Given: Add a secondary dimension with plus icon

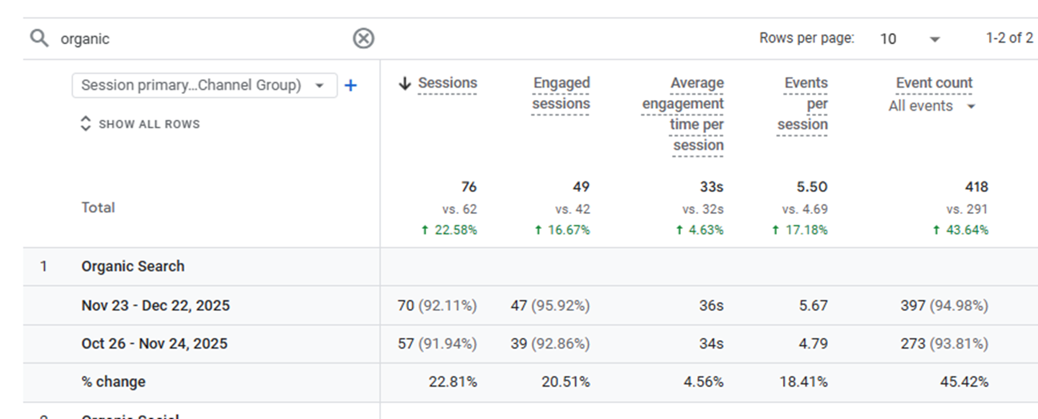Looking at the screenshot, I should point(351,85).
